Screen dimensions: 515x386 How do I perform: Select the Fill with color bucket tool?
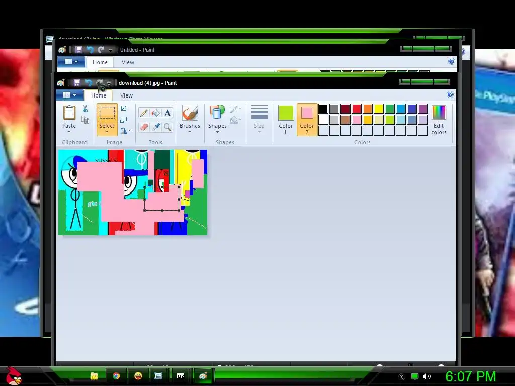click(x=156, y=113)
